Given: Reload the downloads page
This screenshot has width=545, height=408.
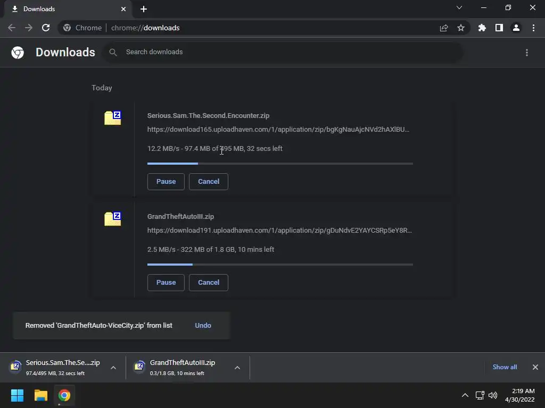Looking at the screenshot, I should 46,28.
